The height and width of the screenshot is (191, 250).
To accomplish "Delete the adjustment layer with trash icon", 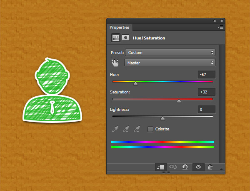I will point(210,167).
